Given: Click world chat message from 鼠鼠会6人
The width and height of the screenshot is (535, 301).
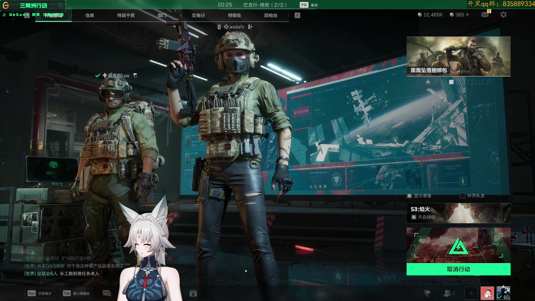Looking at the screenshot, I should (62, 273).
